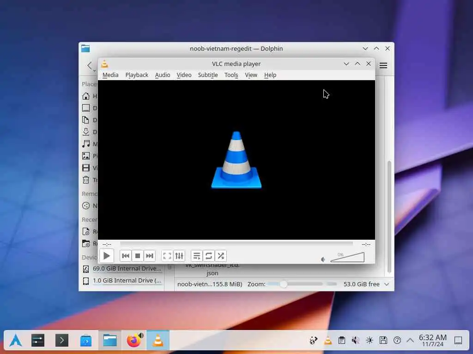Click Dolphin vertical scrollbar
This screenshot has height=354, width=473.
pyautogui.click(x=389, y=217)
